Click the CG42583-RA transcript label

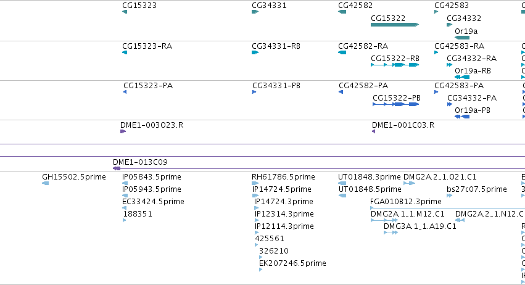pos(460,46)
